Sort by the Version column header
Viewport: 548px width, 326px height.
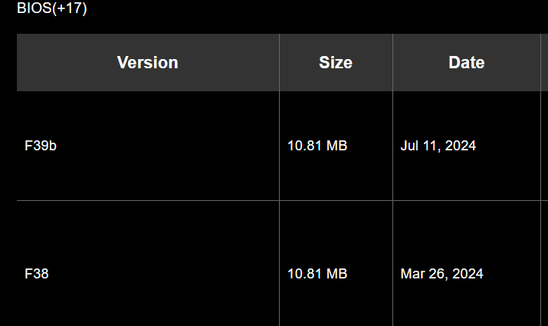pyautogui.click(x=147, y=63)
